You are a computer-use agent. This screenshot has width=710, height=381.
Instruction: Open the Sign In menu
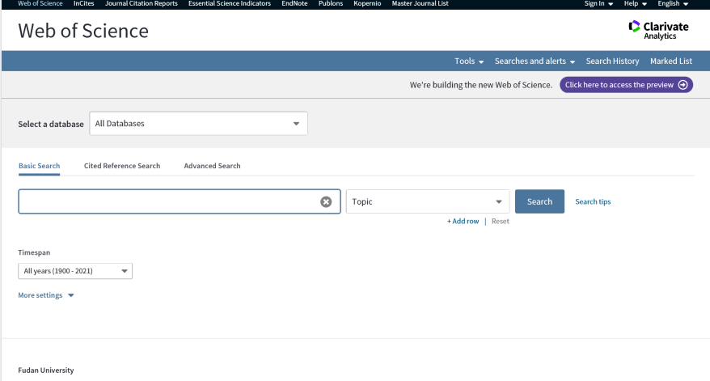pyautogui.click(x=598, y=3)
